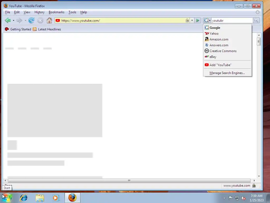Image resolution: width=270 pixels, height=203 pixels.
Task: Click the address bar URL field
Action: pos(123,20)
